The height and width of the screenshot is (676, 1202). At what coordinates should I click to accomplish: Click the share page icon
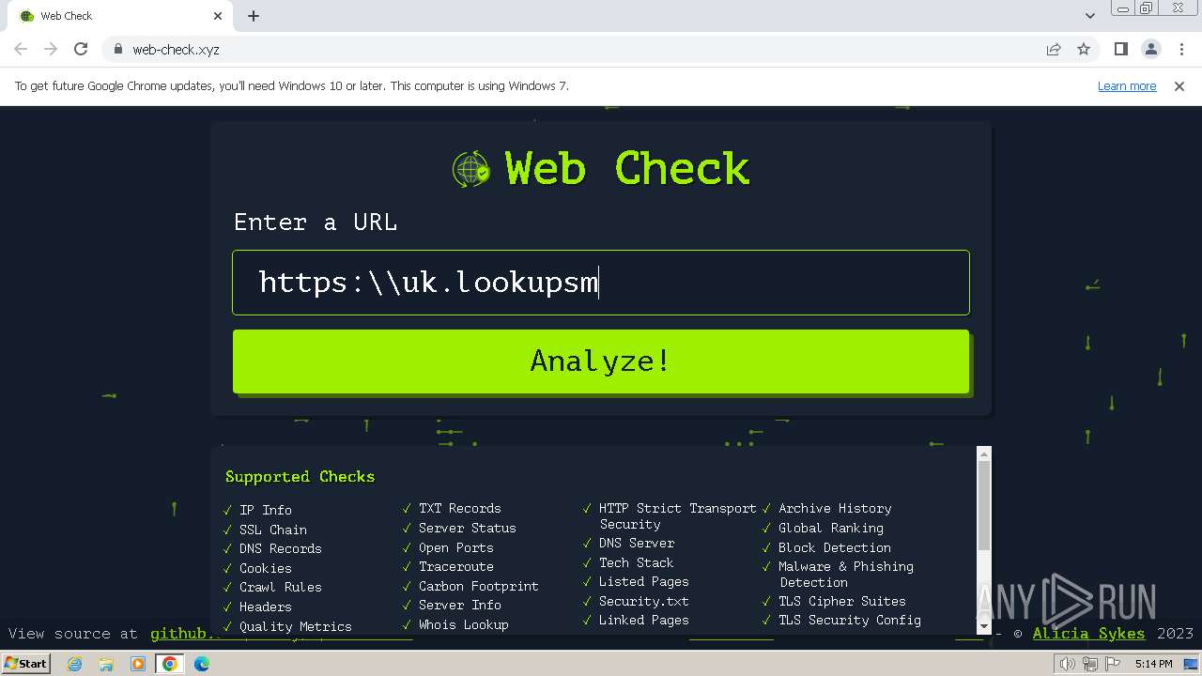pyautogui.click(x=1054, y=49)
